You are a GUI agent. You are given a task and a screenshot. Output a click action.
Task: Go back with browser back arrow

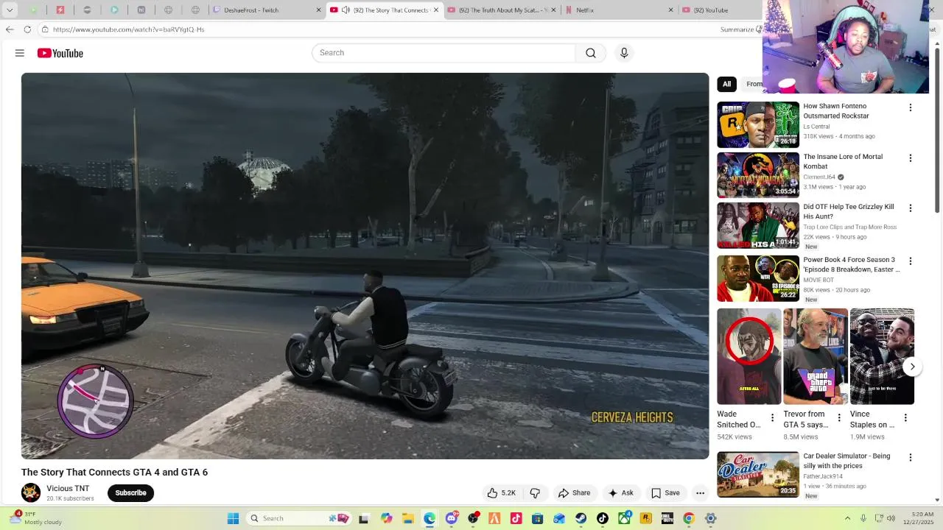(9, 29)
